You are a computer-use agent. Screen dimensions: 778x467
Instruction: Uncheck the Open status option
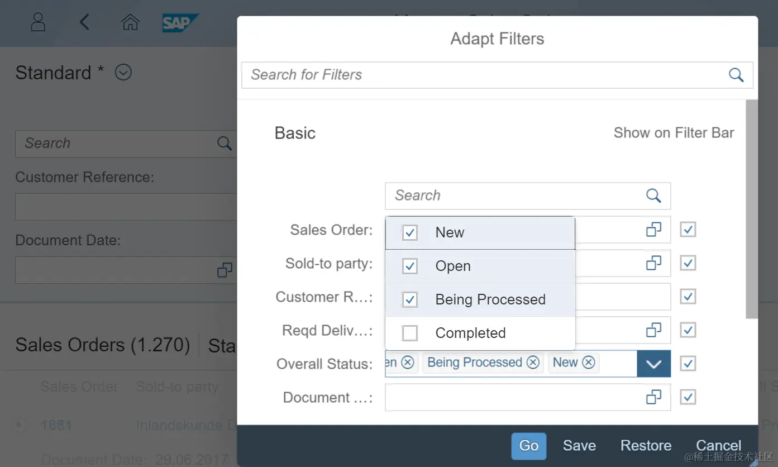(410, 266)
